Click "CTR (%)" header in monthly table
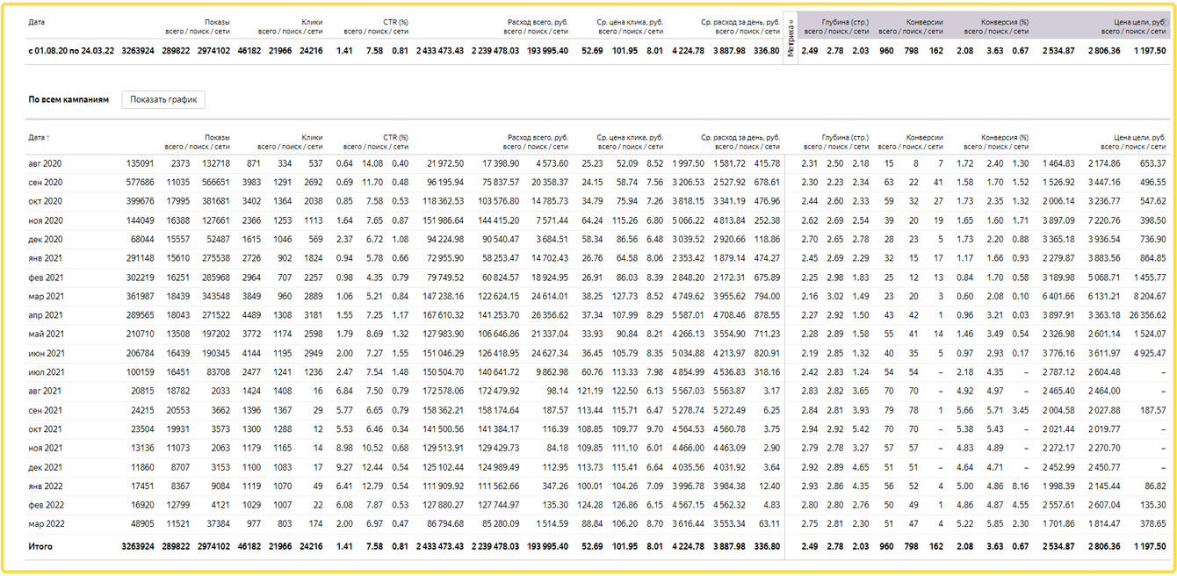Image resolution: width=1177 pixels, height=576 pixels. pos(395,138)
